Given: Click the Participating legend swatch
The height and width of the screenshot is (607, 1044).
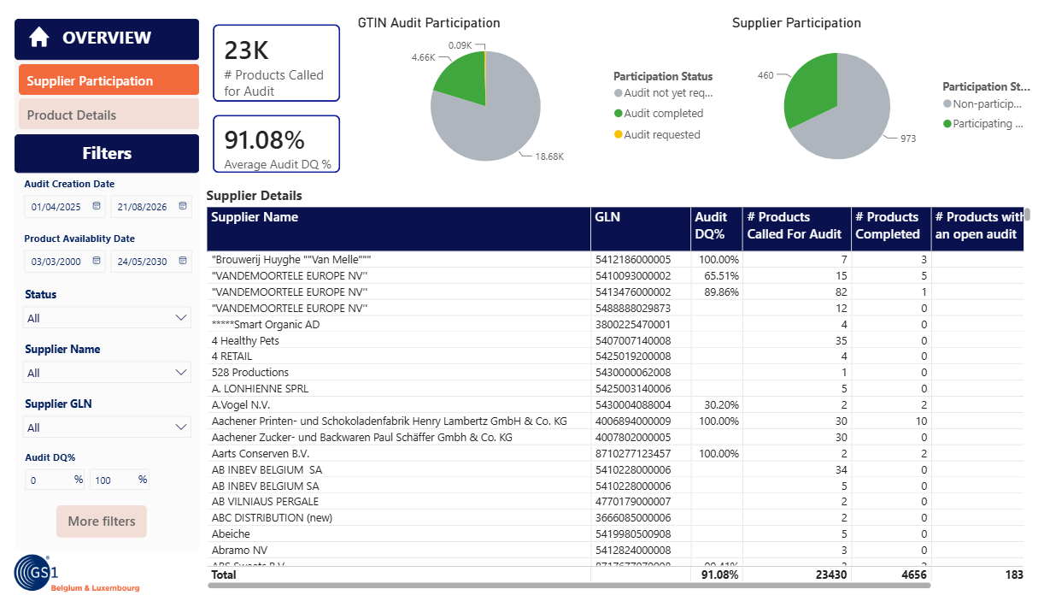Looking at the screenshot, I should pos(947,124).
